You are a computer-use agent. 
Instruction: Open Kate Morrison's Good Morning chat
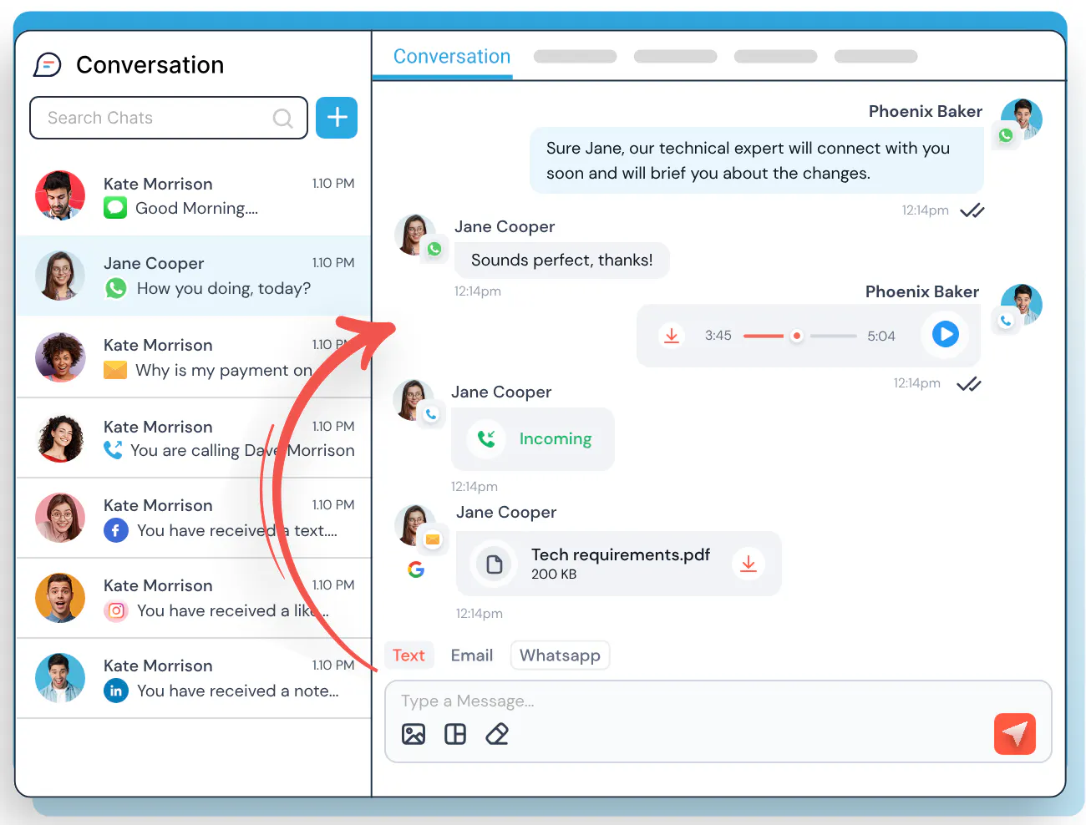point(194,195)
